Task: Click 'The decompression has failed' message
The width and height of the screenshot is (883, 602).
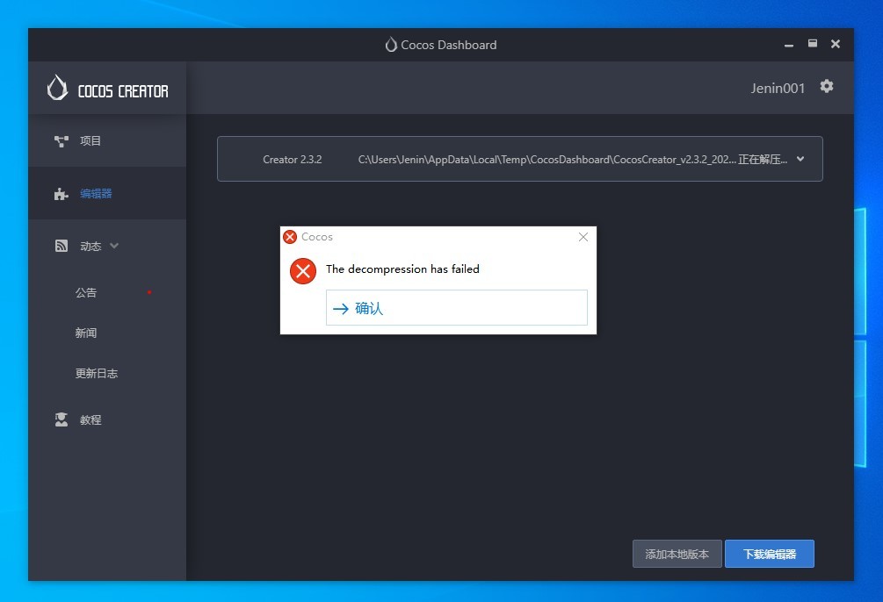Action: click(x=402, y=269)
